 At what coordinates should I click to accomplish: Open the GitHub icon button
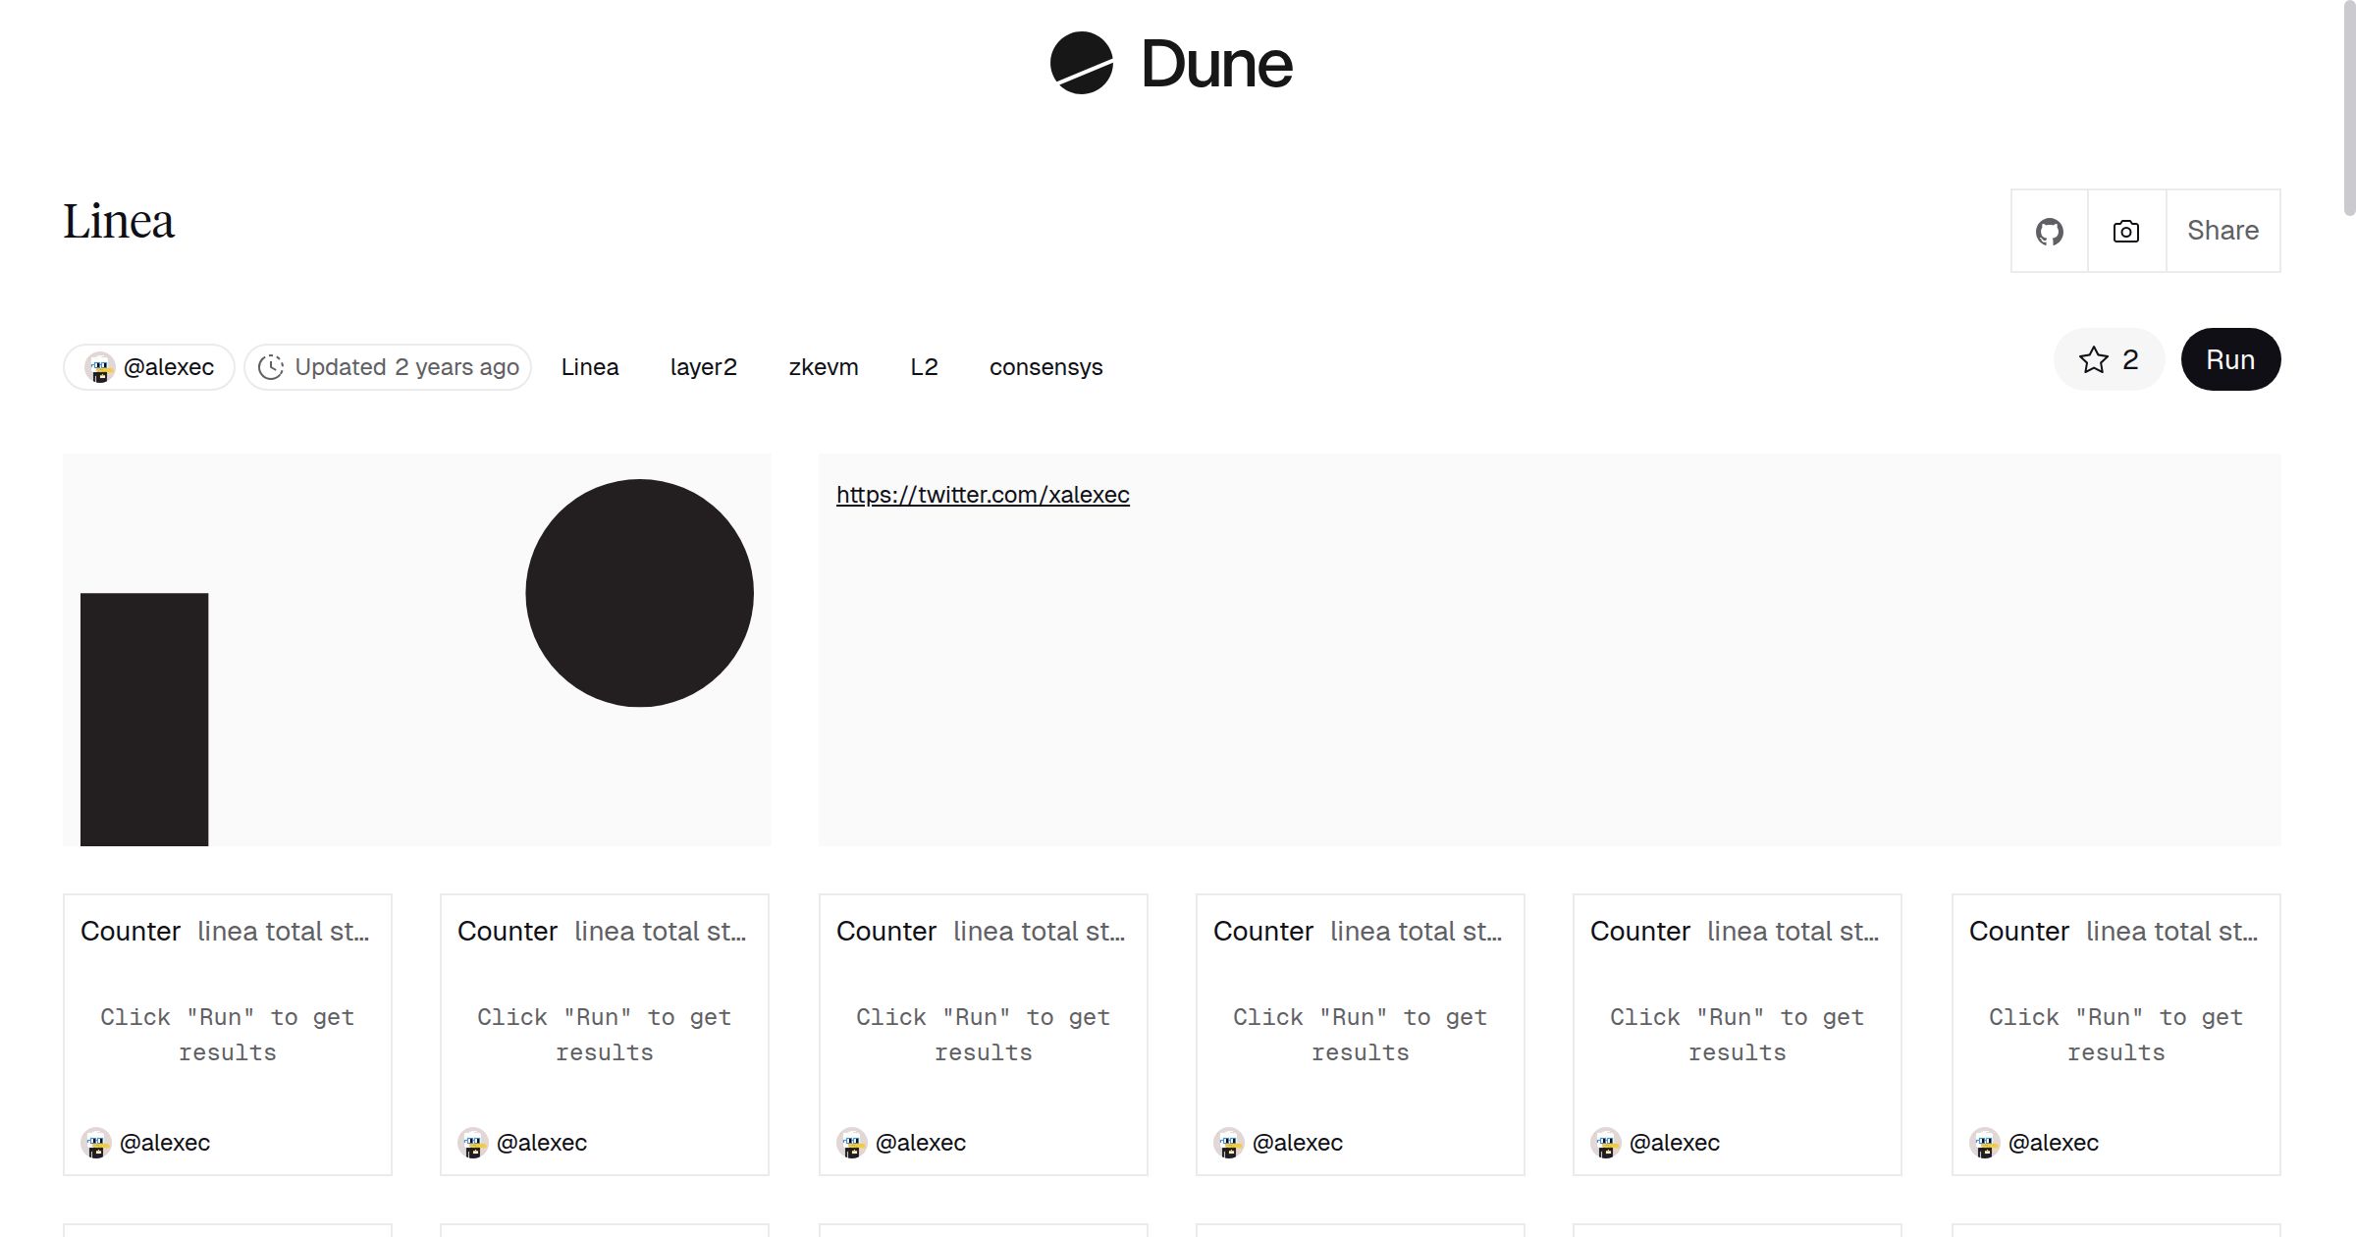(x=2049, y=232)
